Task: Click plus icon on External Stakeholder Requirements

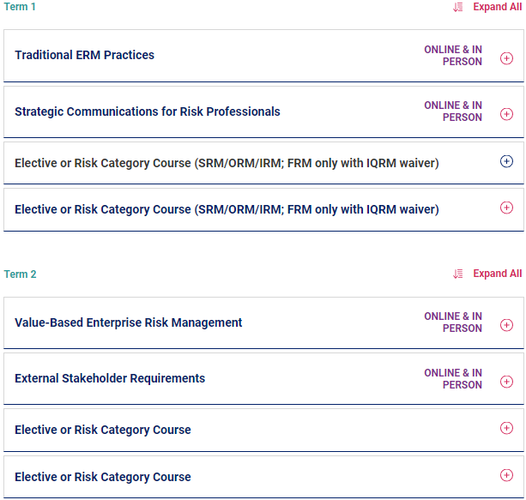Action: (506, 382)
